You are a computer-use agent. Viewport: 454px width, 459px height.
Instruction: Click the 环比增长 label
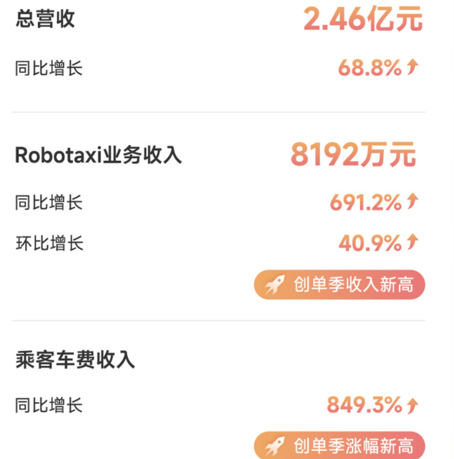click(49, 243)
